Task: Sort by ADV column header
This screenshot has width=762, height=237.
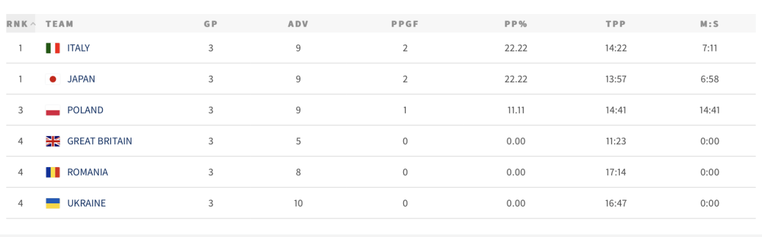Action: 298,24
